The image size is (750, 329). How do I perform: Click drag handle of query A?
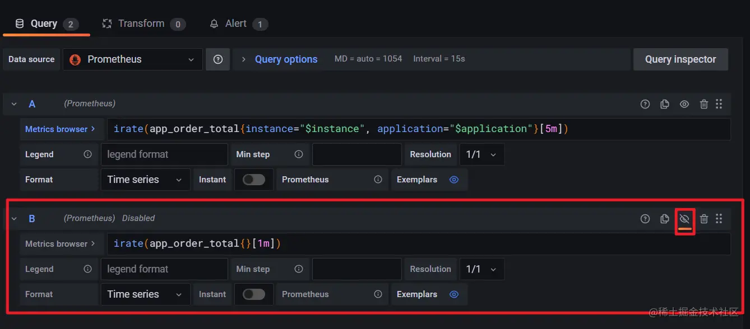(719, 104)
